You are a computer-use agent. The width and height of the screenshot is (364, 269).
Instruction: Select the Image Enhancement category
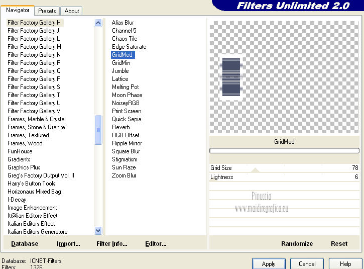(32, 208)
